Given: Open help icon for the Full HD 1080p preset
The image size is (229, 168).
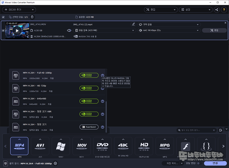Looking at the screenshot, I should (x=103, y=75).
